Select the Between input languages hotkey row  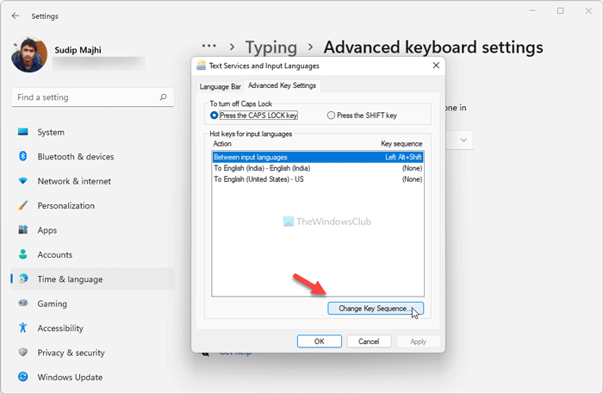(x=317, y=157)
